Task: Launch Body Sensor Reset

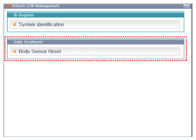Action: point(95,51)
